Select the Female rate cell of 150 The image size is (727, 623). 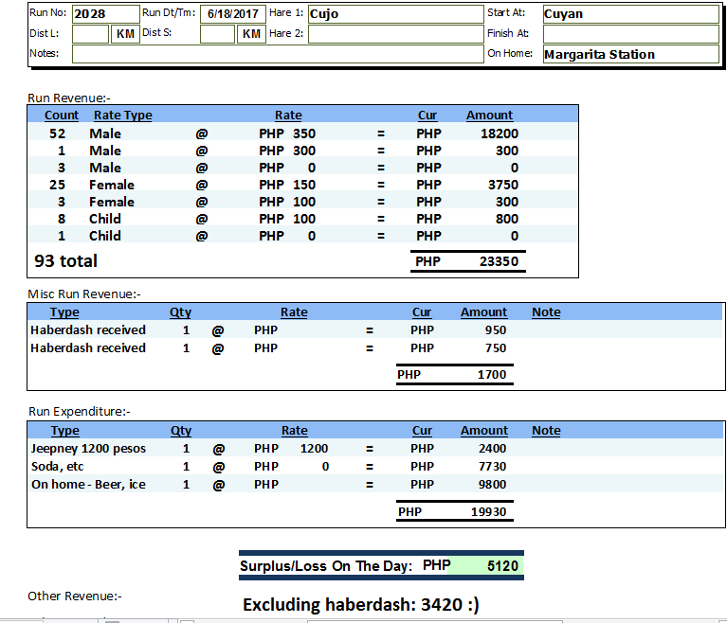point(303,185)
